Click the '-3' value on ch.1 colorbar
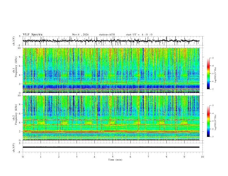The width and height of the screenshot is (228, 176). click(x=212, y=58)
